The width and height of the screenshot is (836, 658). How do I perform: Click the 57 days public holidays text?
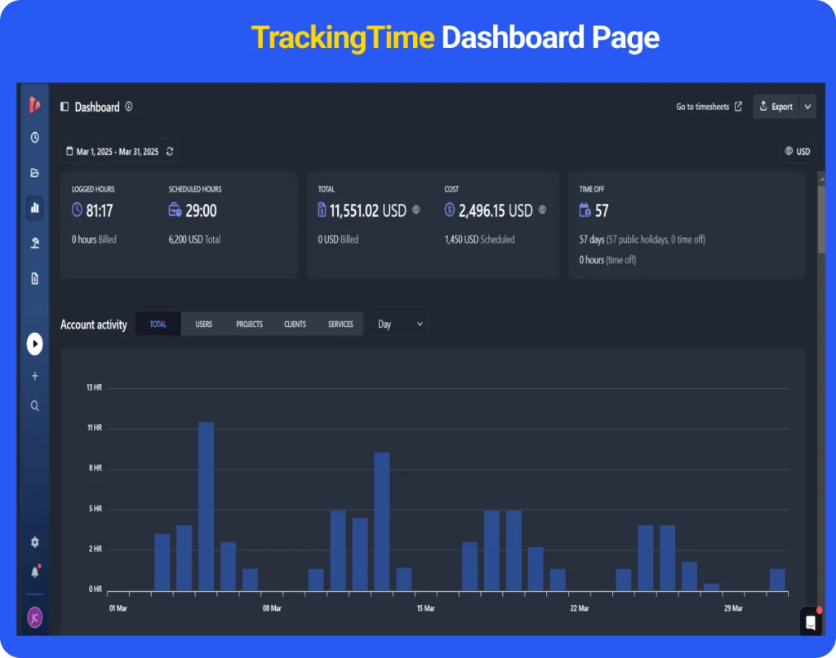642,240
